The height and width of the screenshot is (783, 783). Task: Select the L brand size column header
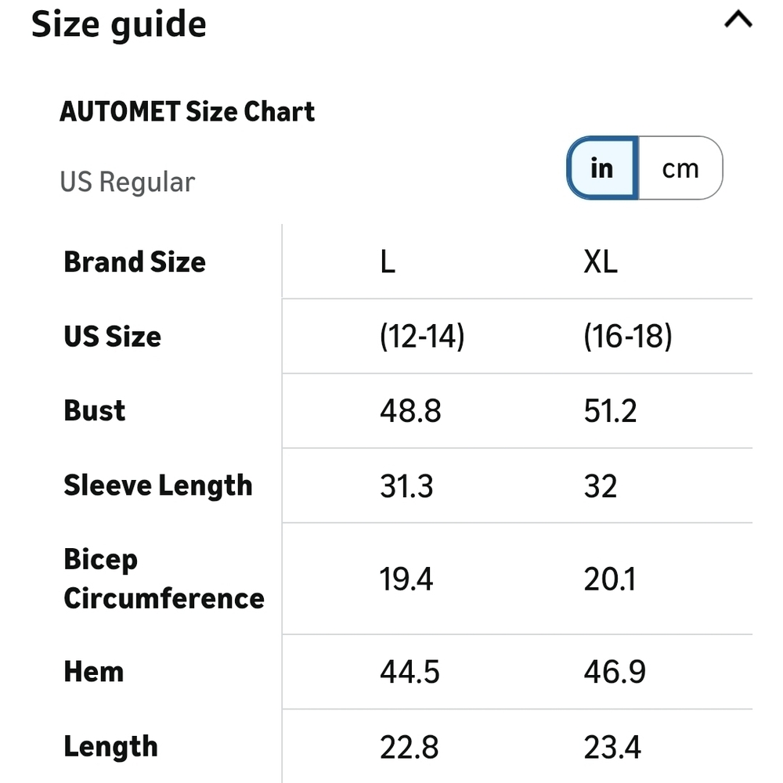388,262
